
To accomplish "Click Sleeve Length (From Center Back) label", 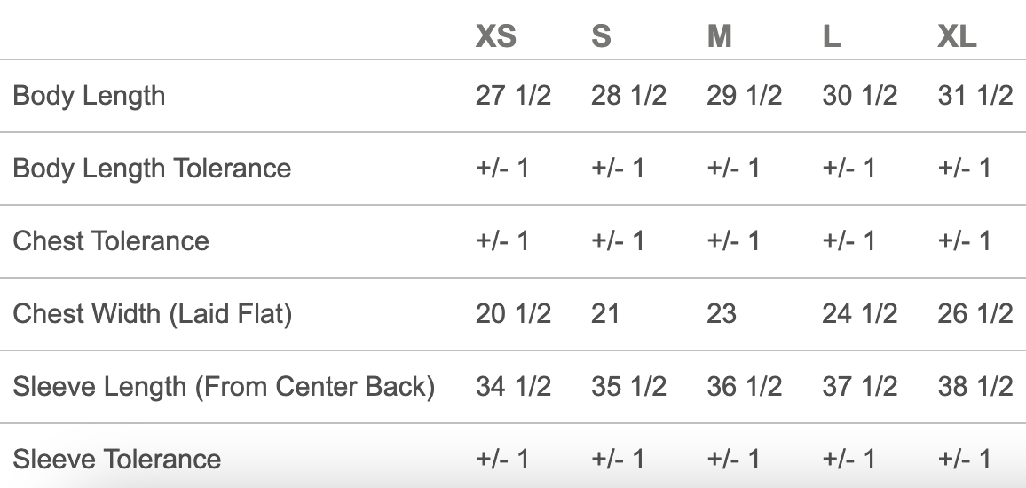I will click(x=224, y=387).
